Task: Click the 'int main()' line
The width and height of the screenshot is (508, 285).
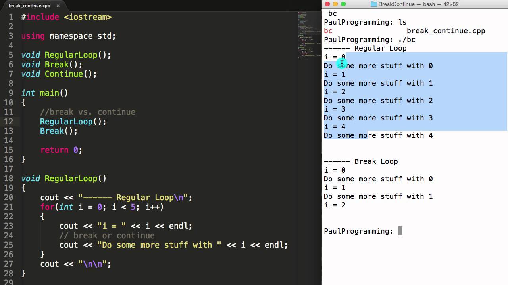Action: tap(44, 93)
